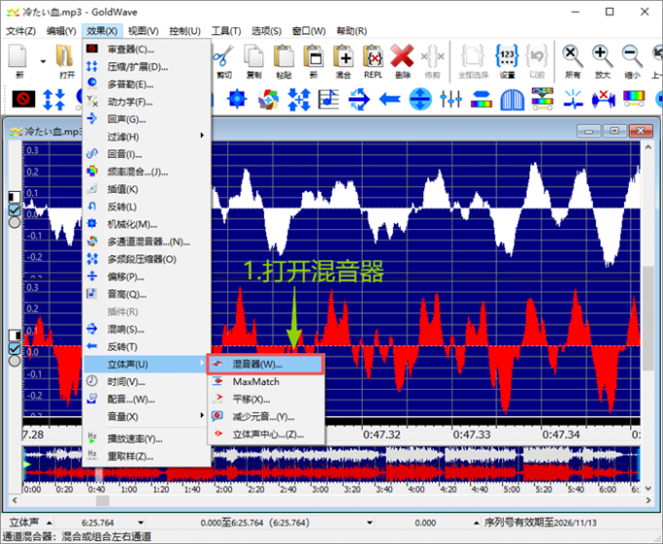
Task: Click the compressor/expander blue arrows icon
Action: (54, 99)
